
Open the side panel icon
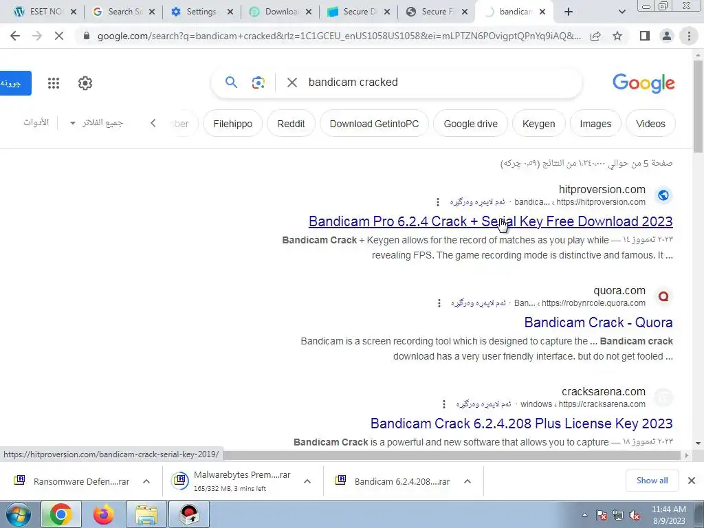point(645,36)
